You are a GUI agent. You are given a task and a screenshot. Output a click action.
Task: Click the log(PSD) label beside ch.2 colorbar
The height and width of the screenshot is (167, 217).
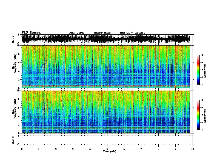tap(205, 116)
